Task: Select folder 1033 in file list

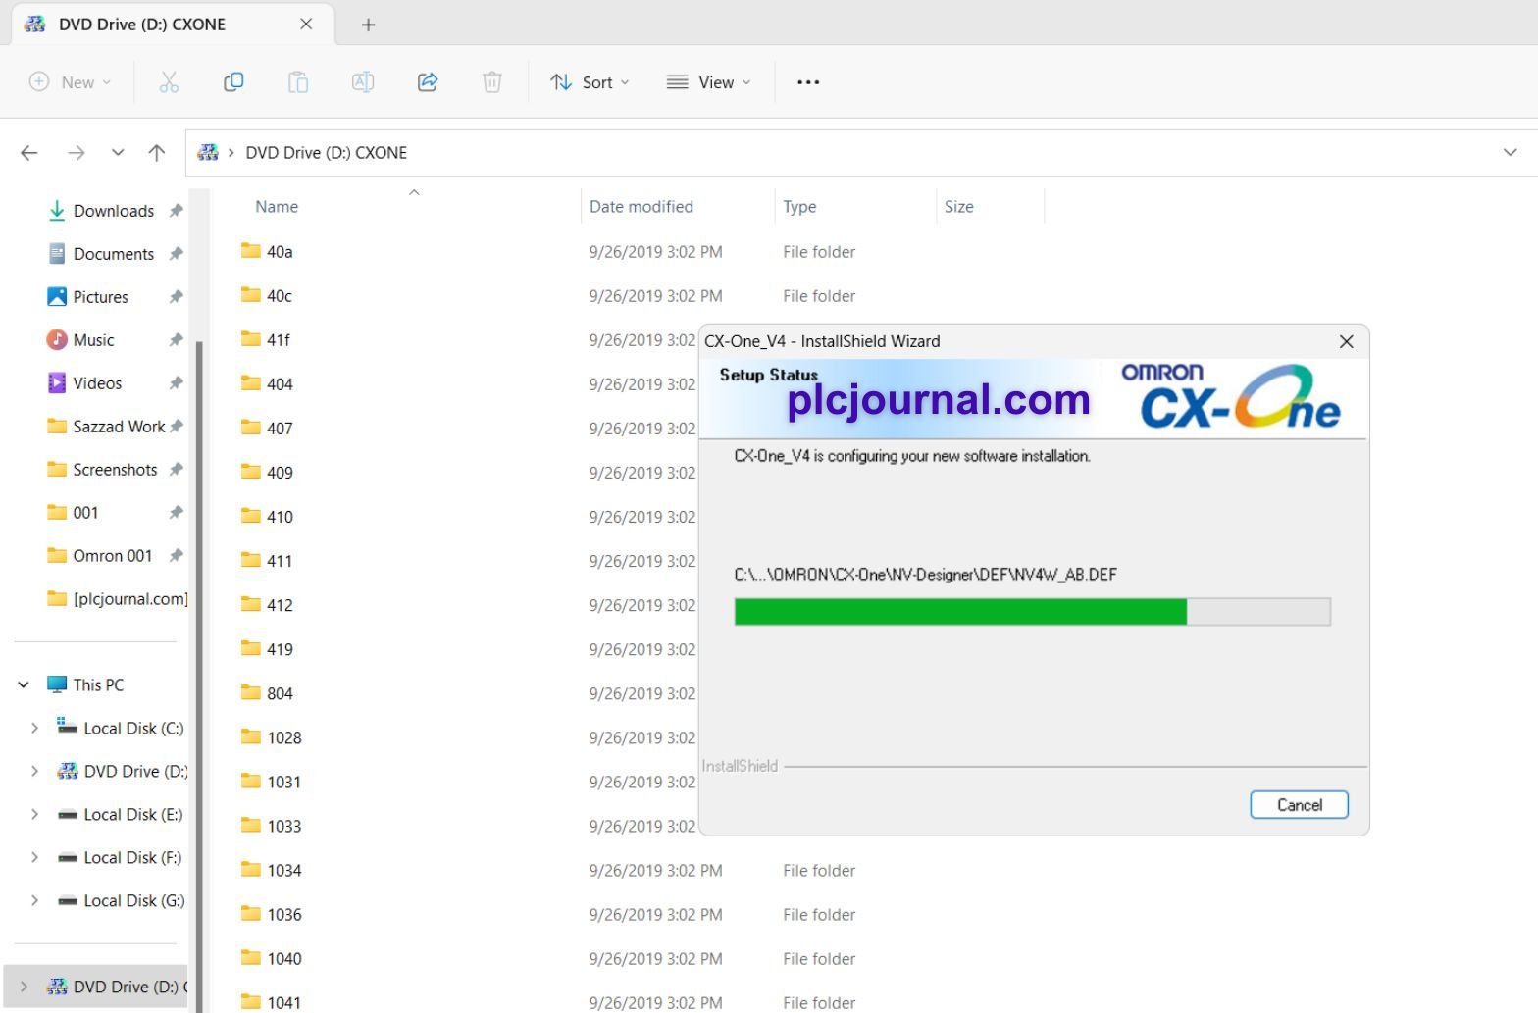Action: pyautogui.click(x=284, y=826)
